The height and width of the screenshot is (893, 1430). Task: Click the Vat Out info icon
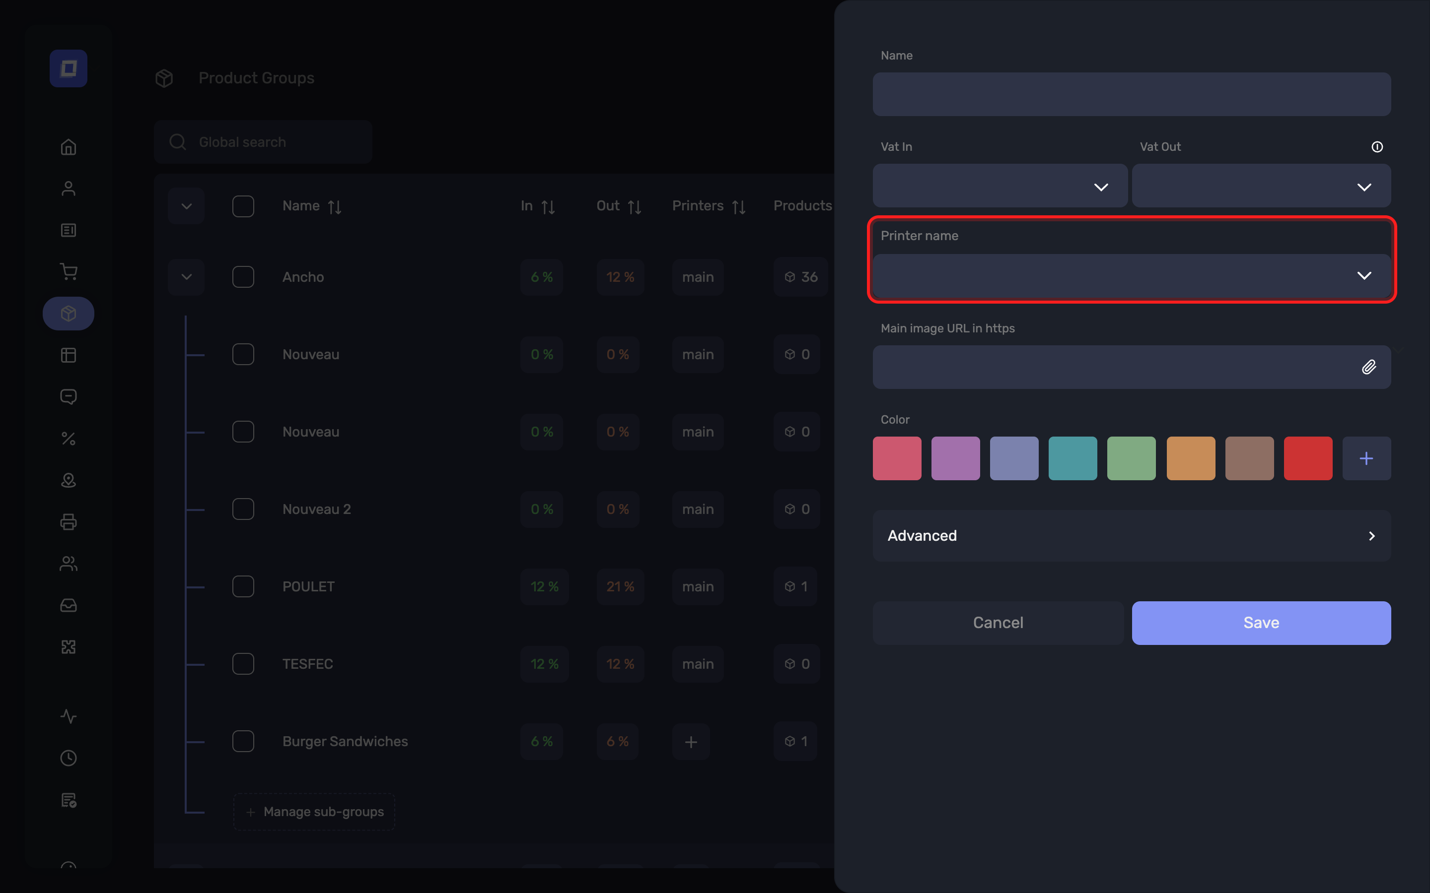tap(1377, 147)
